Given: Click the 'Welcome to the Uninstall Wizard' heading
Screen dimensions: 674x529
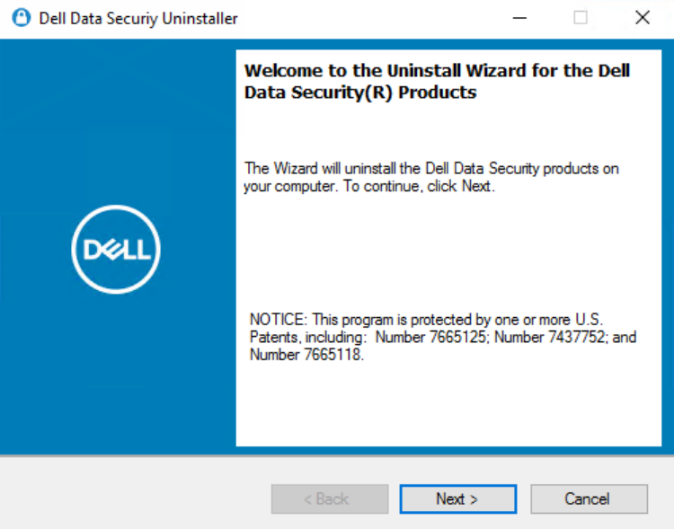Looking at the screenshot, I should click(437, 70).
